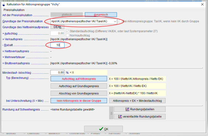Screen dimensions: 208x136
Task: Click the green checkmark icon on OK
Action: click(x=101, y=129)
